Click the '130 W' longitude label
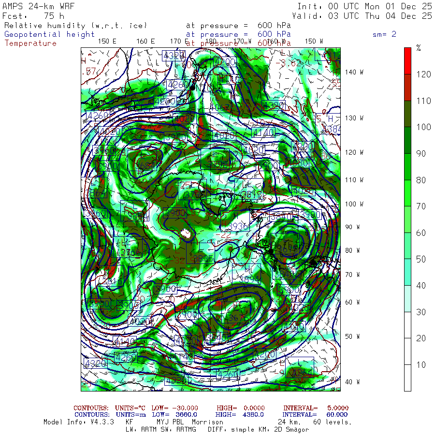This screenshot has height=435, width=435. pos(354,118)
